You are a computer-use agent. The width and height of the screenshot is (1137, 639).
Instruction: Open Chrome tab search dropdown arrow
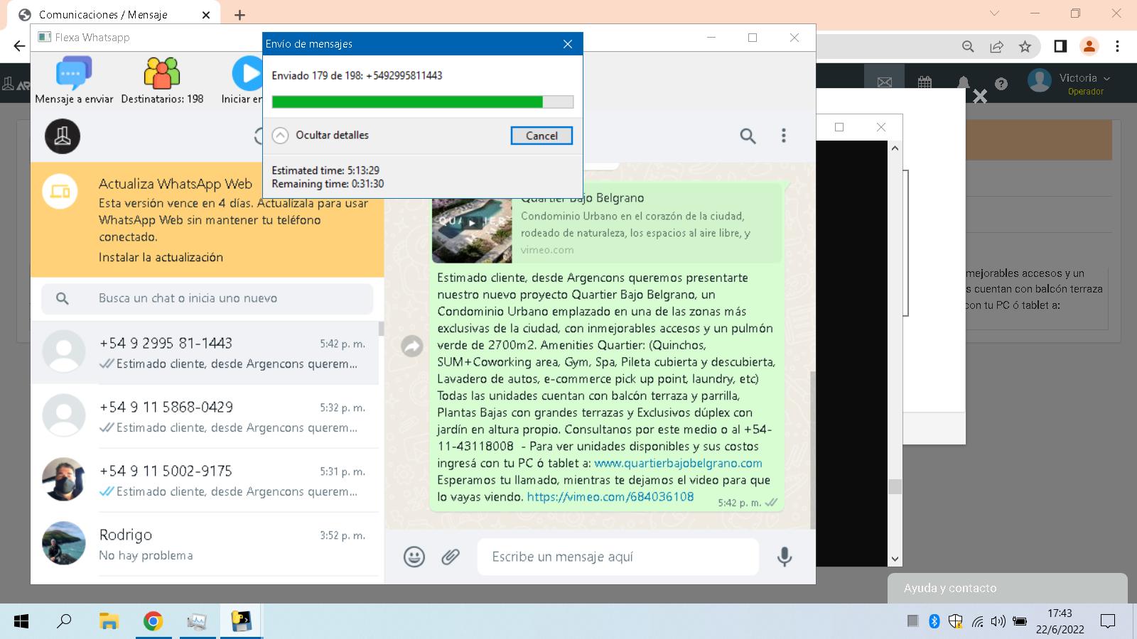click(994, 13)
